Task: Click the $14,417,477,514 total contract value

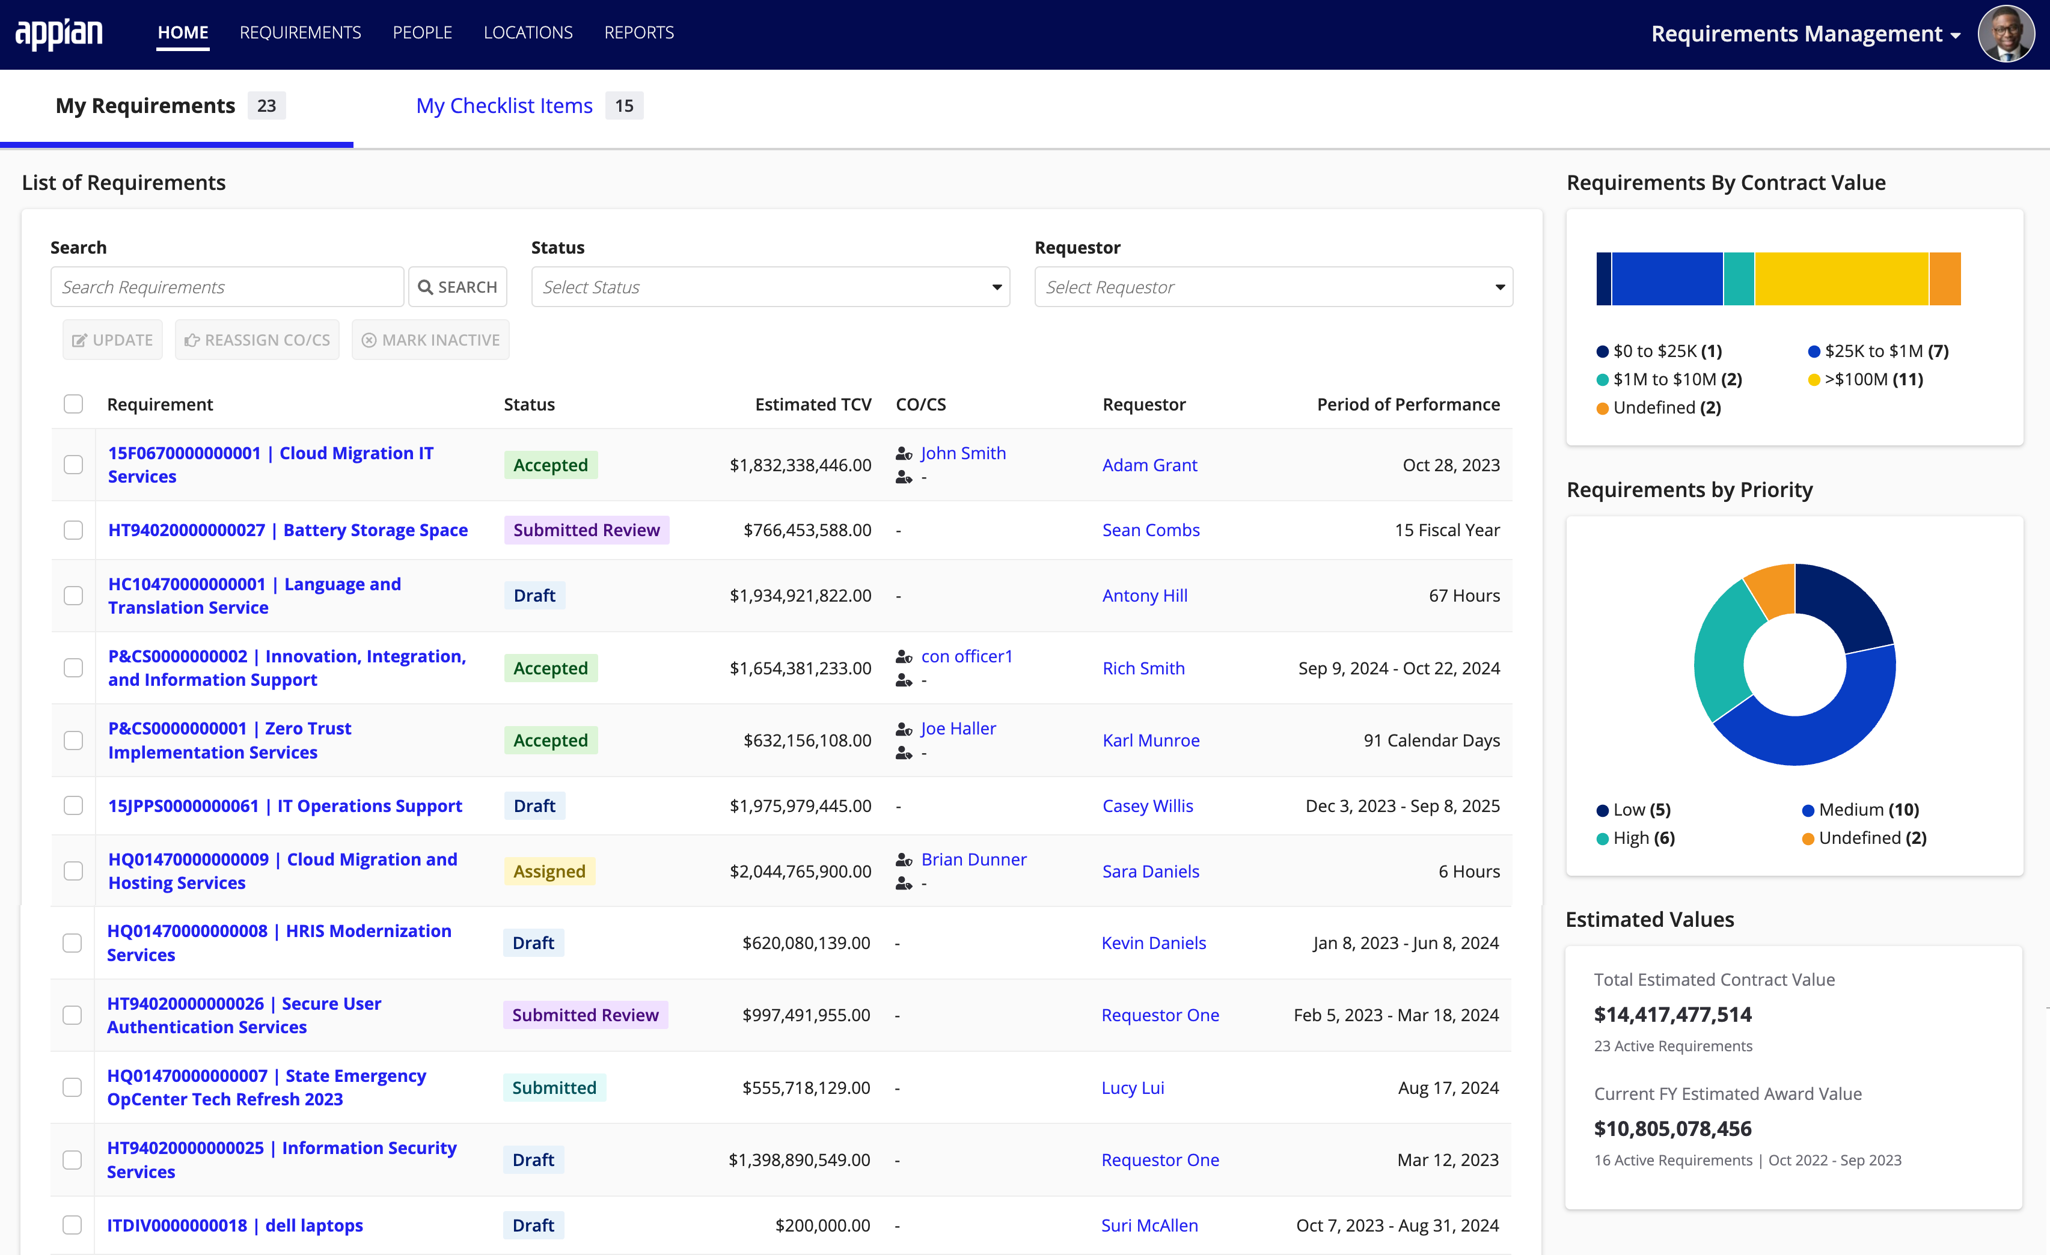Action: (1673, 1014)
